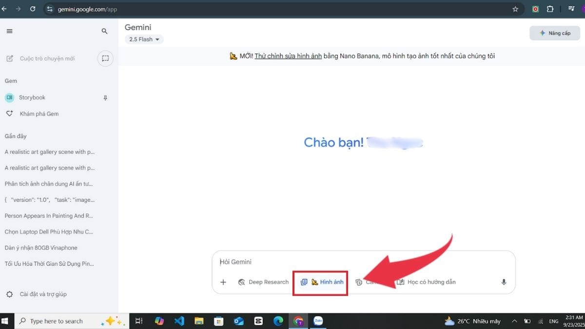Open chat 'Person Appears In Painting And R...'

pos(49,215)
